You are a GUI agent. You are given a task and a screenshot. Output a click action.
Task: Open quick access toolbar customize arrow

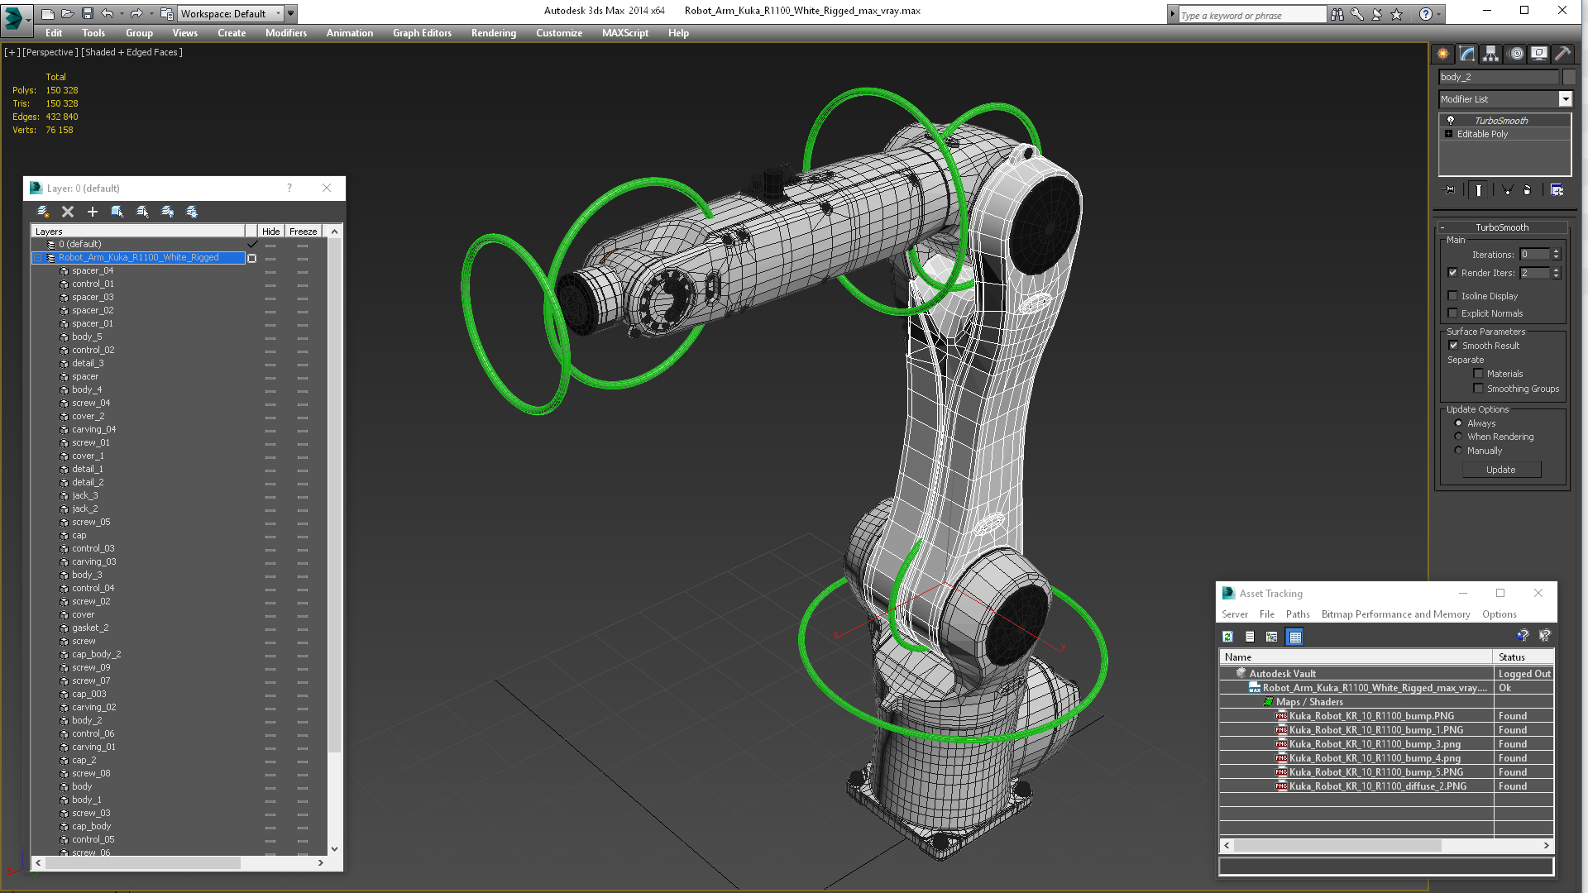click(x=291, y=14)
